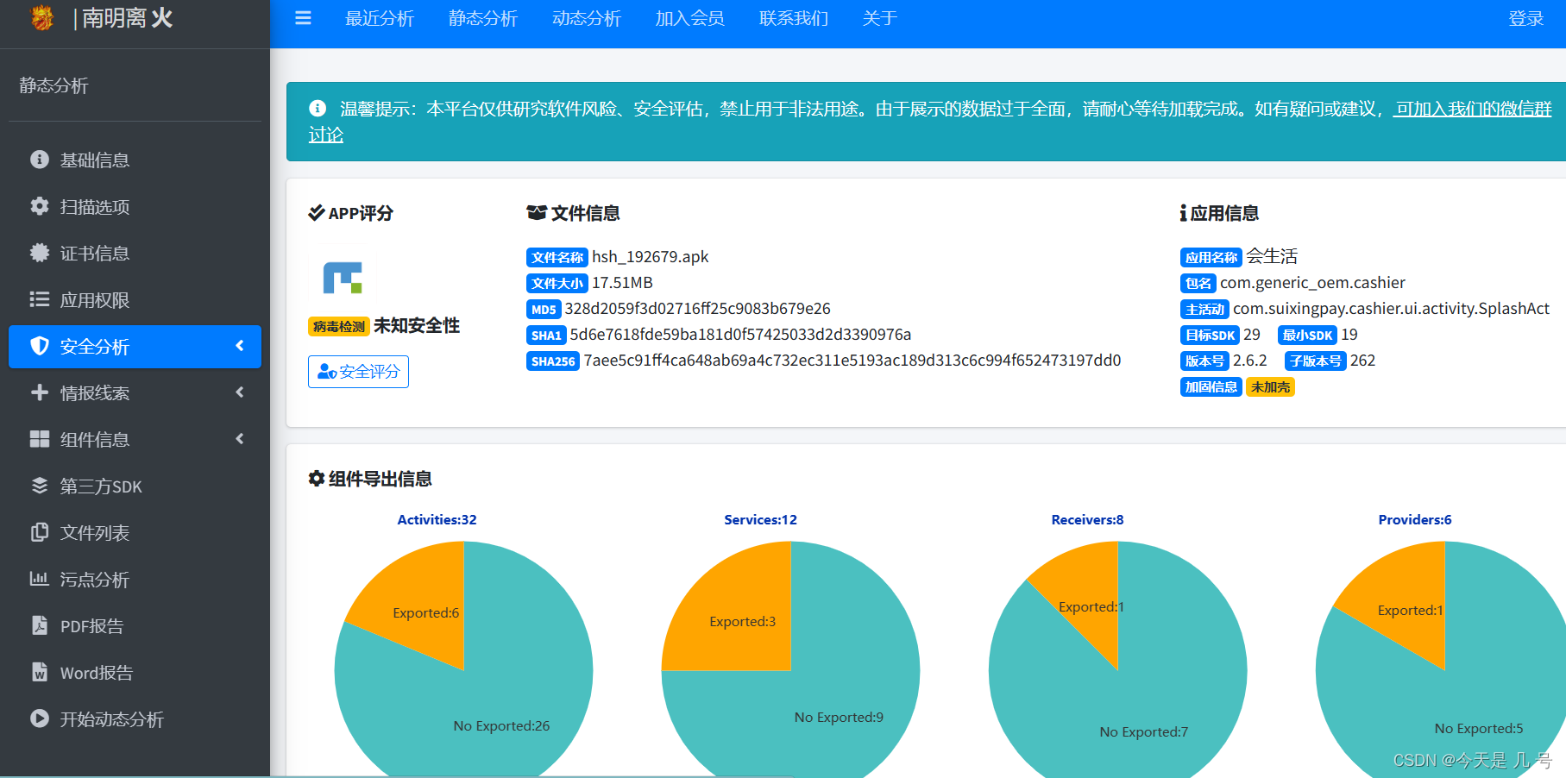The width and height of the screenshot is (1566, 778).
Task: Click the 登录 login link
Action: click(x=1525, y=19)
